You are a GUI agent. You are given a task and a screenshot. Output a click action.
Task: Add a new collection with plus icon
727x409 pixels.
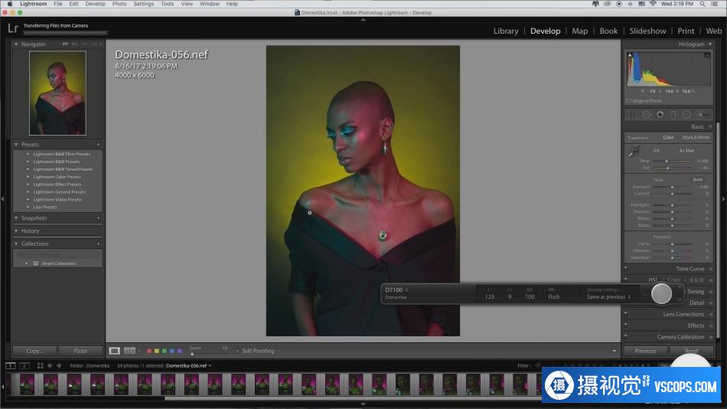point(98,244)
